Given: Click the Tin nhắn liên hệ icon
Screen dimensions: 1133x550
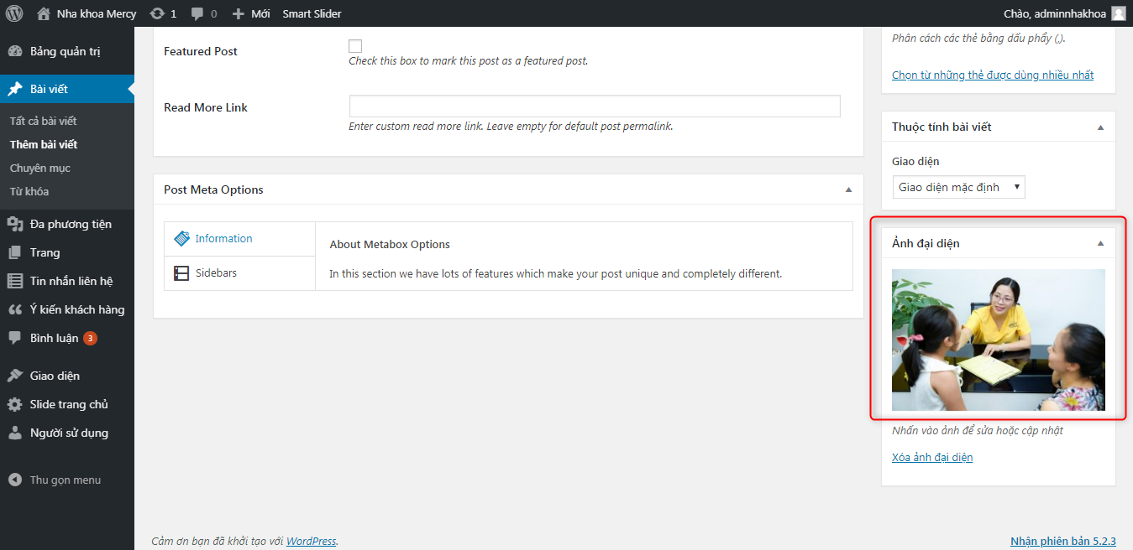Looking at the screenshot, I should 15,281.
